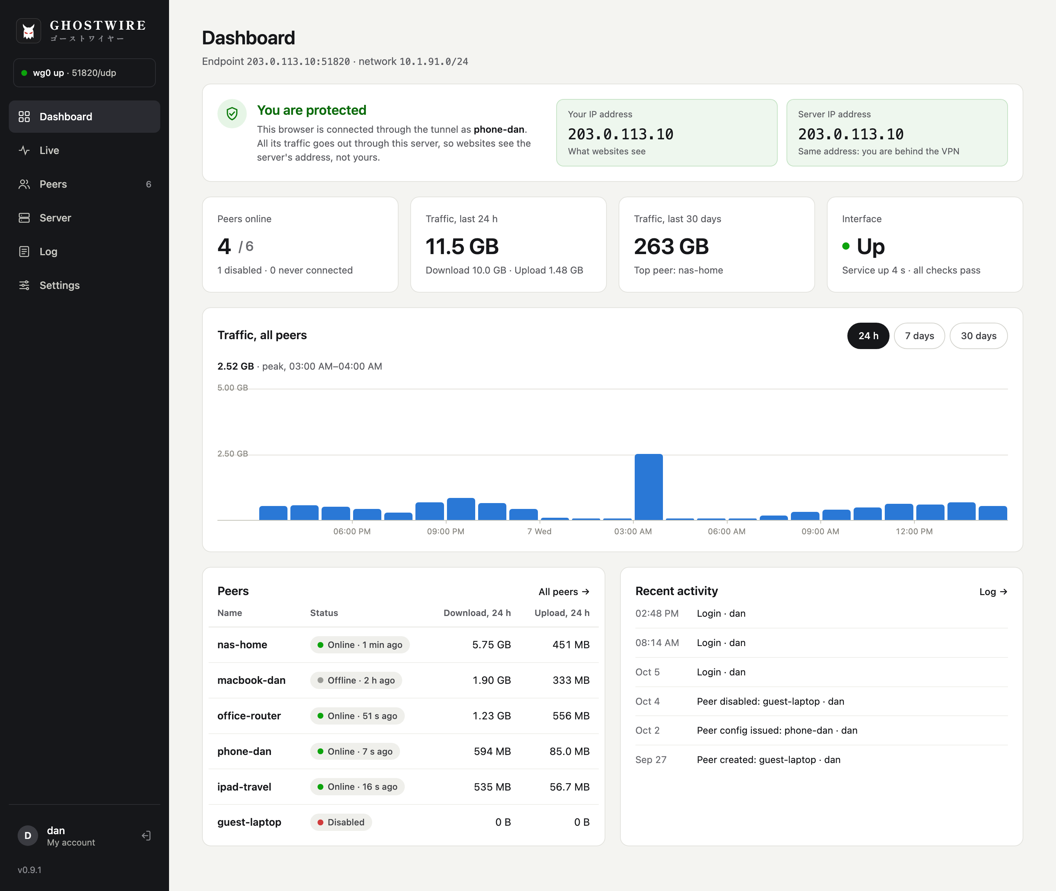The image size is (1056, 891).
Task: Click the 556 MB upload value
Action: 571,716
